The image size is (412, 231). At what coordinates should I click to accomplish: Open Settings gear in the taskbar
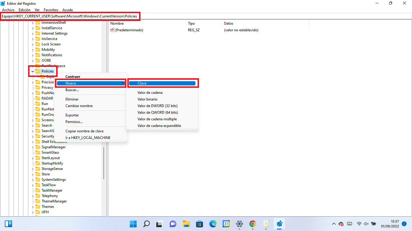[239, 224]
